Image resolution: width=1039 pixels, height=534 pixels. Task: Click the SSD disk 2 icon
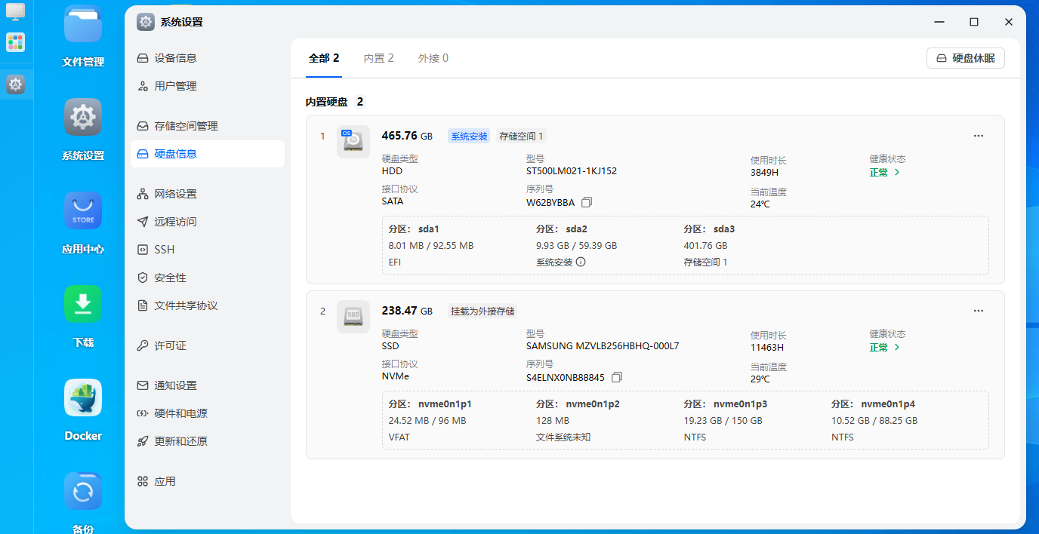[353, 317]
